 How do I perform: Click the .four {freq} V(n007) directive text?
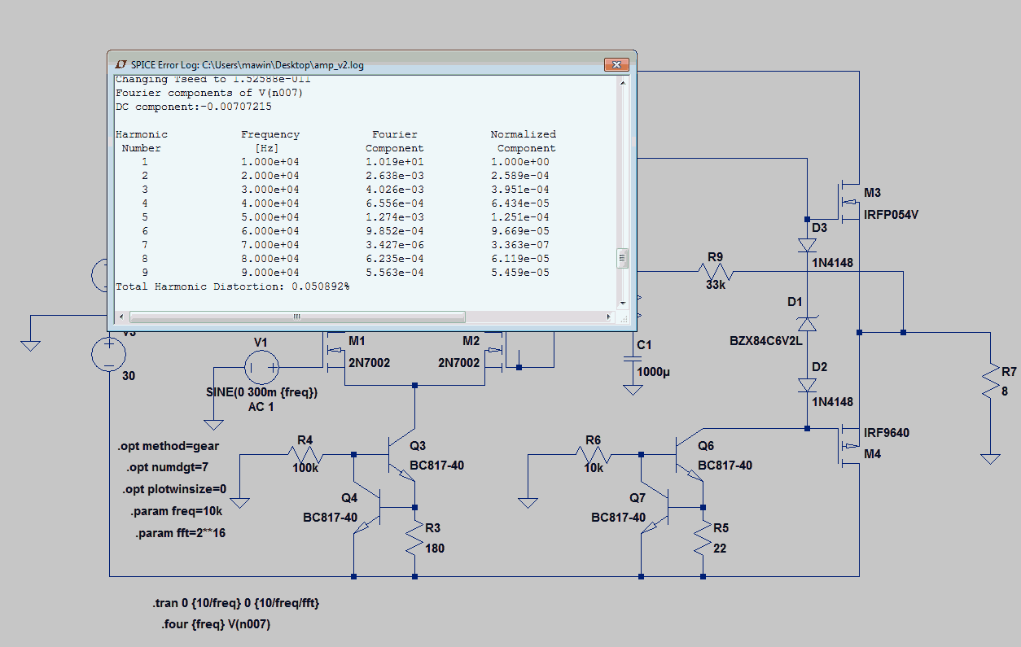pyautogui.click(x=216, y=625)
